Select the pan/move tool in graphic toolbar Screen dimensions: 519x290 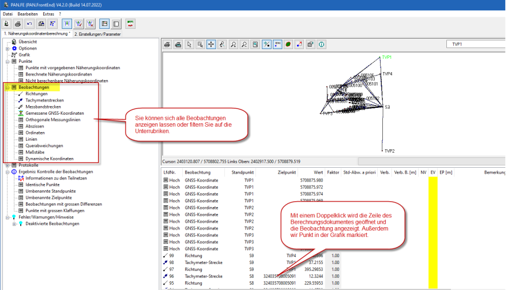[x=211, y=44]
